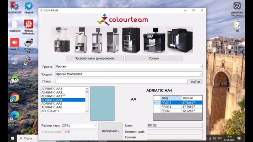Launch the COLOURTE shortcut on desktop

28,63
